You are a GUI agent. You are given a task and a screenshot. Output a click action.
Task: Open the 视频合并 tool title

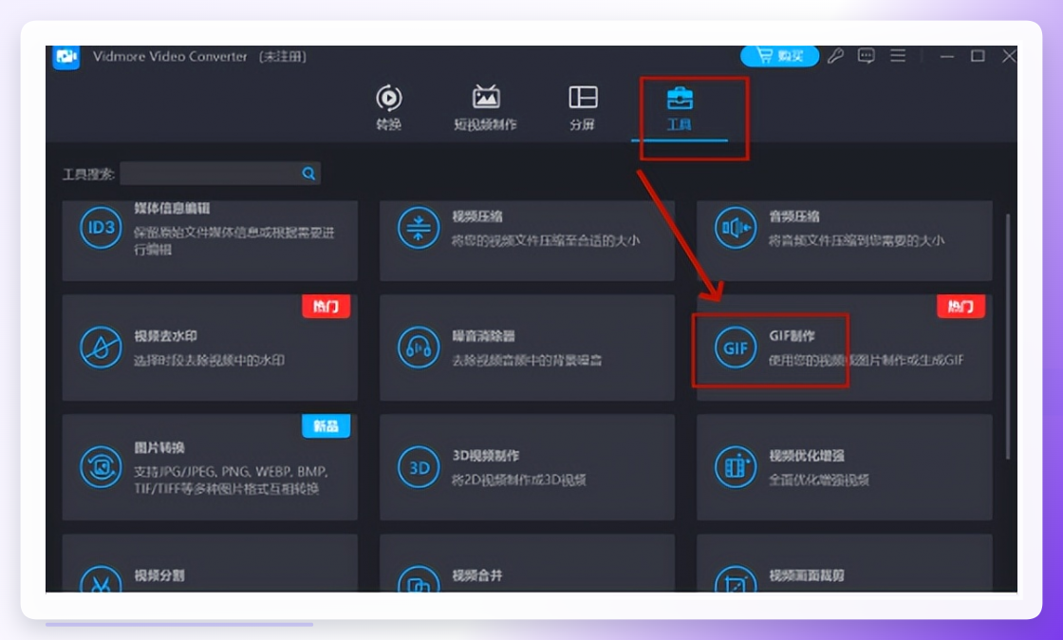pyautogui.click(x=477, y=575)
